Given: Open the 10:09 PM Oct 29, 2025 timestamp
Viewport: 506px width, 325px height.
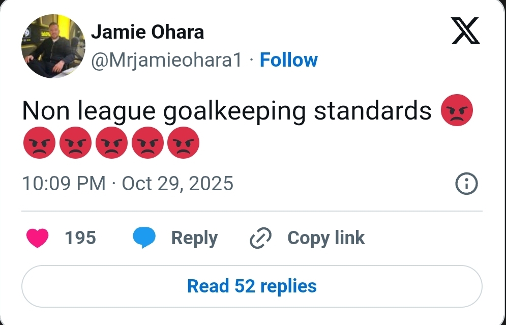Looking at the screenshot, I should (128, 184).
